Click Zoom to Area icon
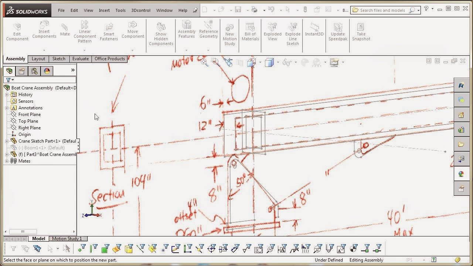 tap(216, 62)
